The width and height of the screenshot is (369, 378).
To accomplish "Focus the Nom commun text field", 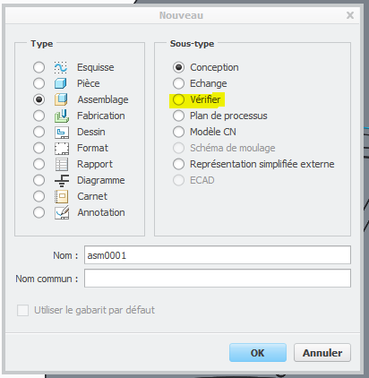I will click(218, 279).
